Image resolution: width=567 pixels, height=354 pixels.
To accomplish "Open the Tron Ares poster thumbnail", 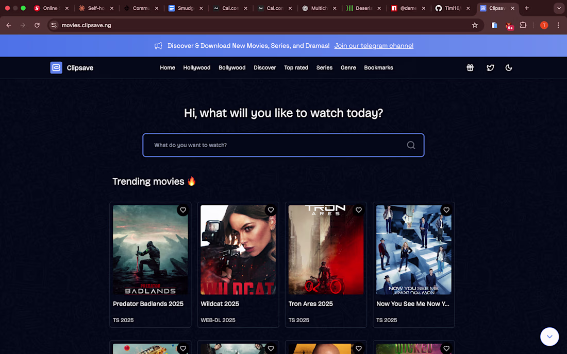I will pos(326,250).
